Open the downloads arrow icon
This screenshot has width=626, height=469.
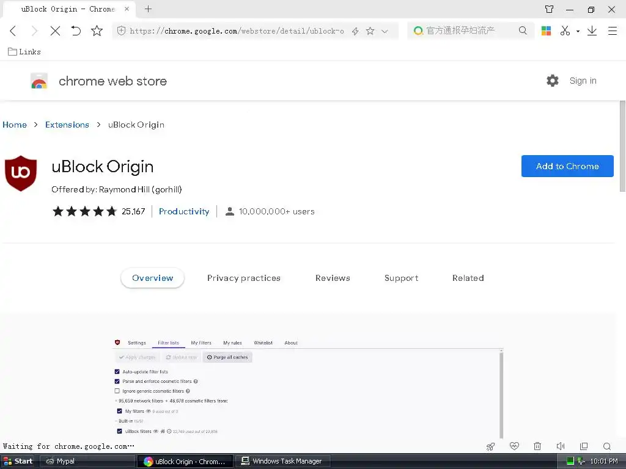[x=592, y=31]
